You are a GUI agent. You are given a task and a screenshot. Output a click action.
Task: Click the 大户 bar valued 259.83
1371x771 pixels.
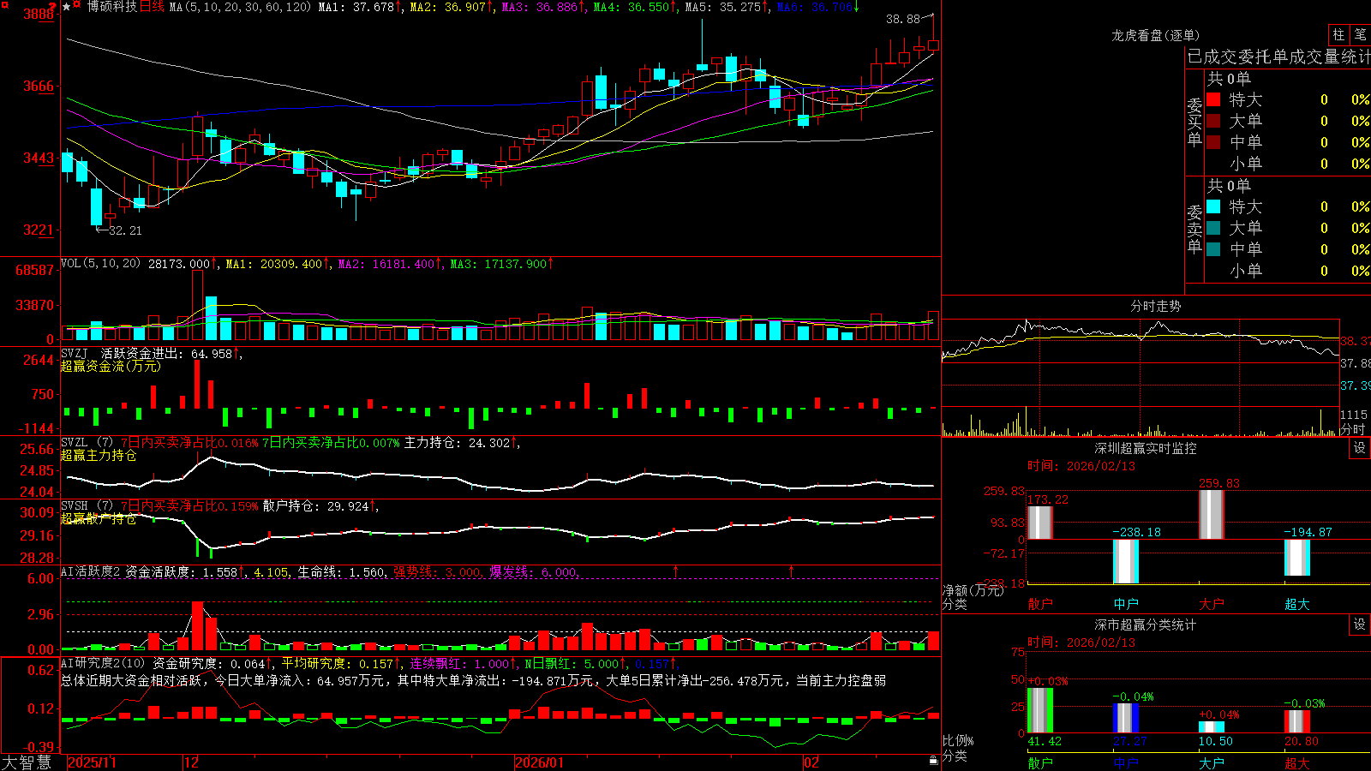pyautogui.click(x=1212, y=515)
